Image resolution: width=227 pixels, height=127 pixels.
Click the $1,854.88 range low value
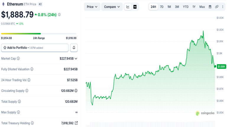[x=7, y=38]
